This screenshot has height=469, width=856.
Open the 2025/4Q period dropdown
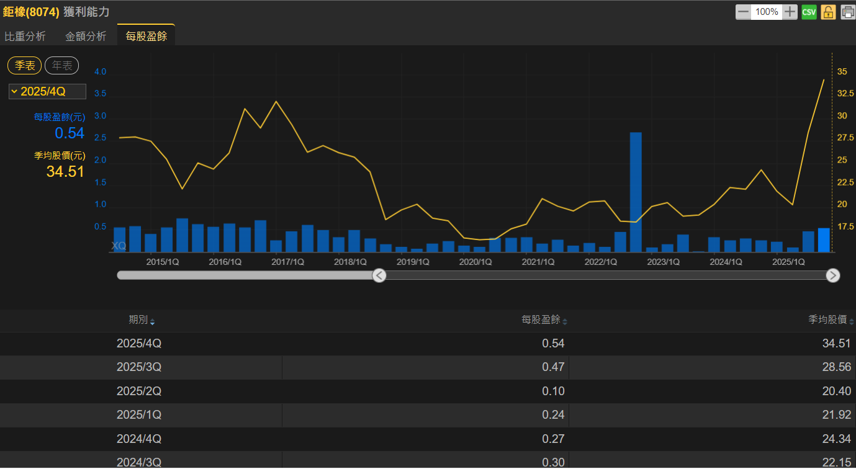click(47, 92)
